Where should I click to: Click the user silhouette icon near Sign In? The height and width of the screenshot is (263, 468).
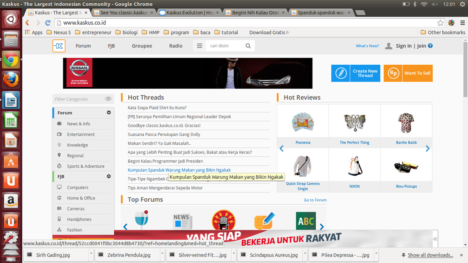click(389, 46)
